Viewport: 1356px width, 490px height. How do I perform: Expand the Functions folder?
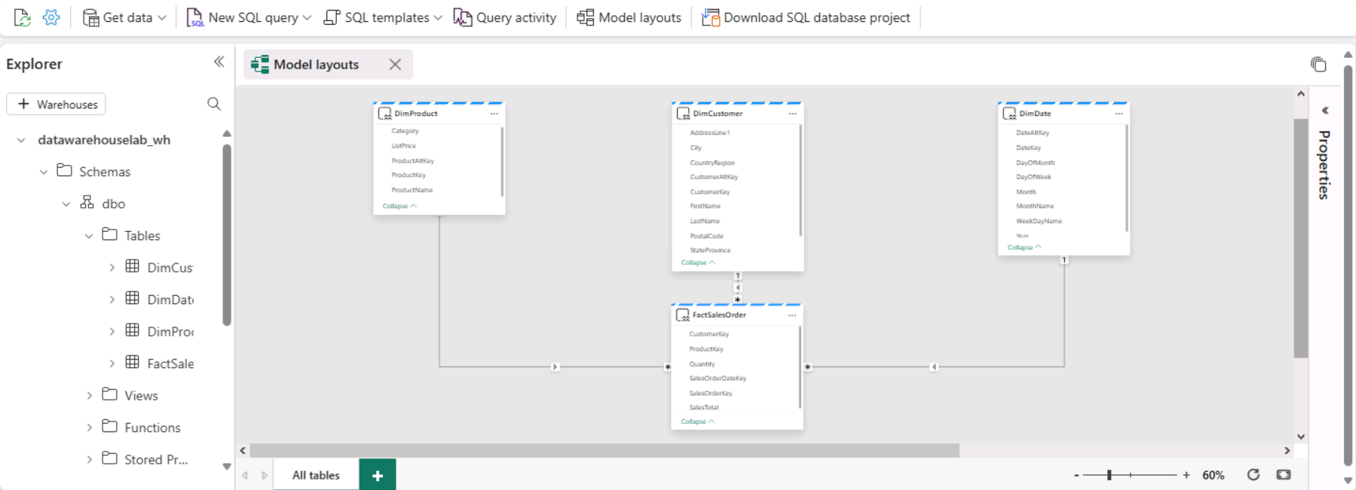(x=89, y=428)
